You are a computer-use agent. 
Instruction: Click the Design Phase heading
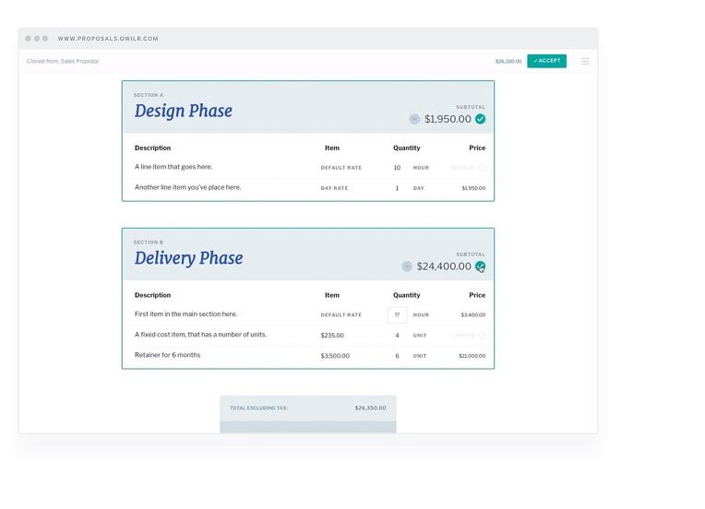coord(184,111)
